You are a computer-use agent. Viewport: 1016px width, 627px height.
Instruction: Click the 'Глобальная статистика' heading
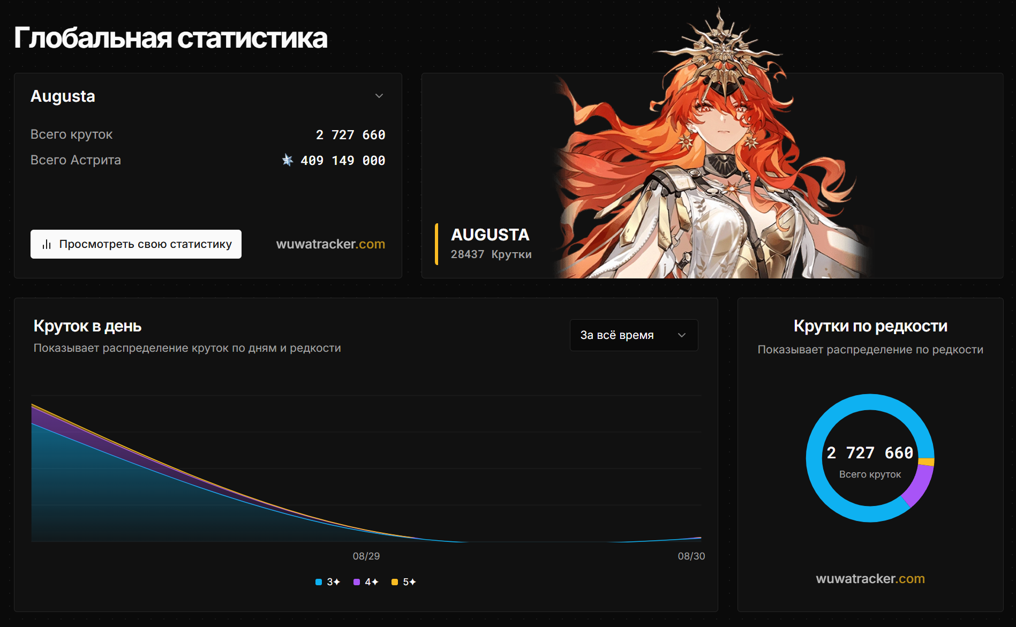click(x=171, y=38)
